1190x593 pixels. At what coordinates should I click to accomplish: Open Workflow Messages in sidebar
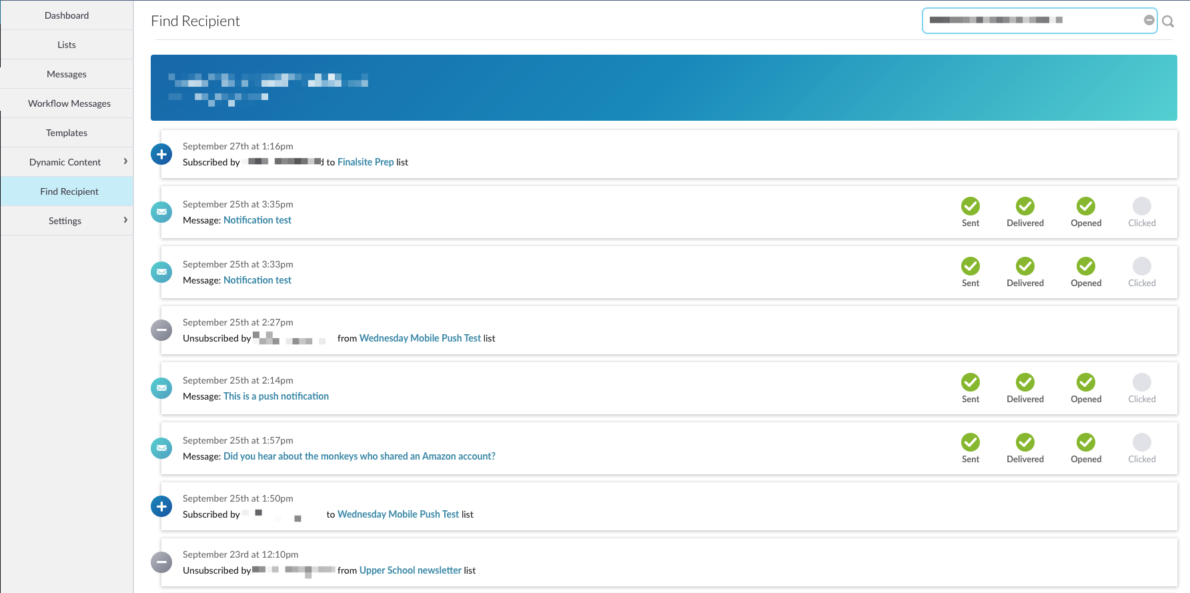coord(67,103)
